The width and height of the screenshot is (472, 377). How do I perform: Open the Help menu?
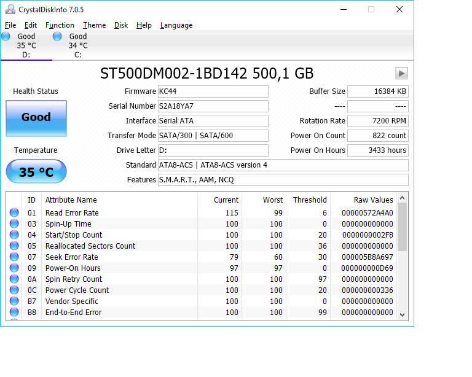(144, 25)
